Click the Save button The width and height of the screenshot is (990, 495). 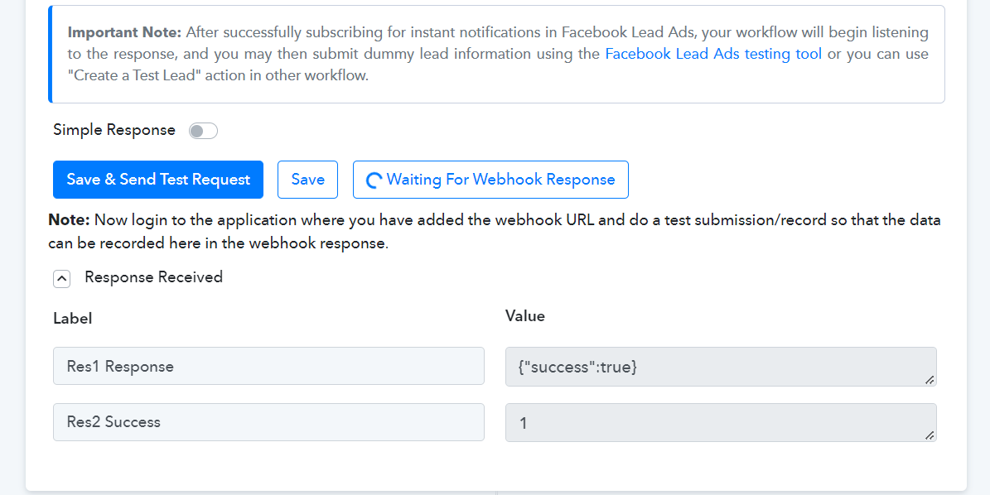pyautogui.click(x=307, y=180)
